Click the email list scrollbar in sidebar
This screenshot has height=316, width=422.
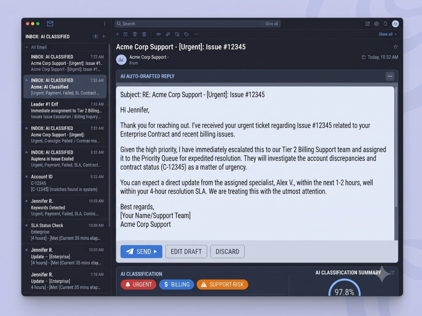(109, 136)
